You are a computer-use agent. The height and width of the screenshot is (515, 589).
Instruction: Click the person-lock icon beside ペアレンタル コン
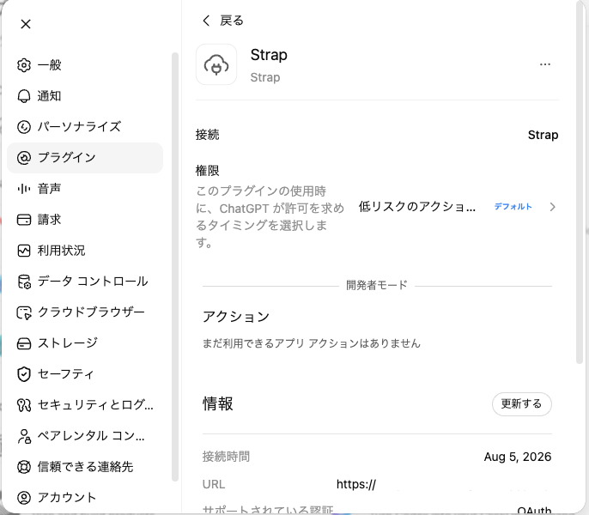point(24,436)
